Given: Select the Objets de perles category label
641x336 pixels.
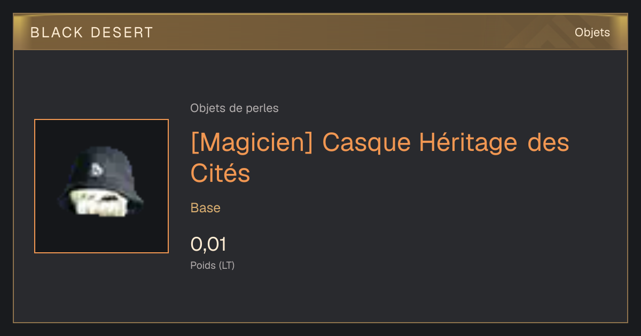Looking at the screenshot, I should tap(234, 108).
